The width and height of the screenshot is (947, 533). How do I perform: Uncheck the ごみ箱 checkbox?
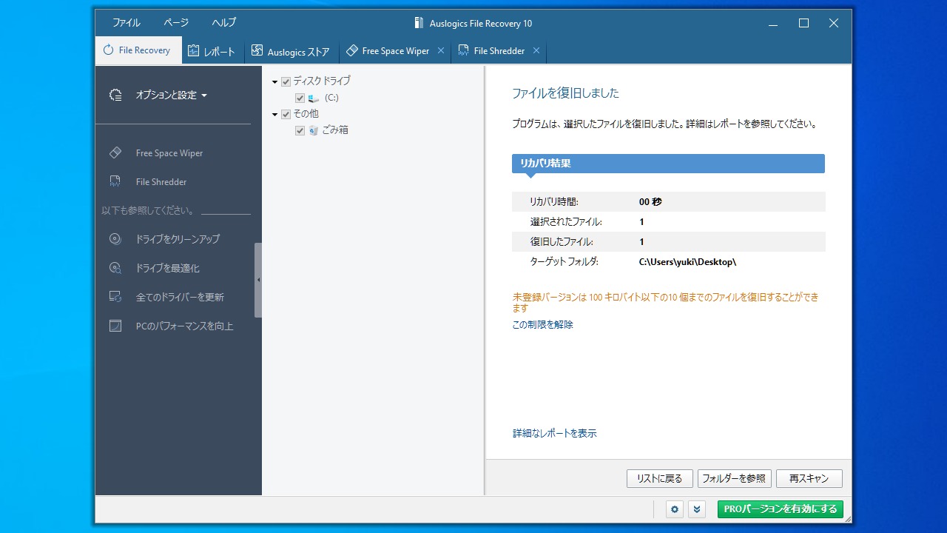pyautogui.click(x=300, y=130)
